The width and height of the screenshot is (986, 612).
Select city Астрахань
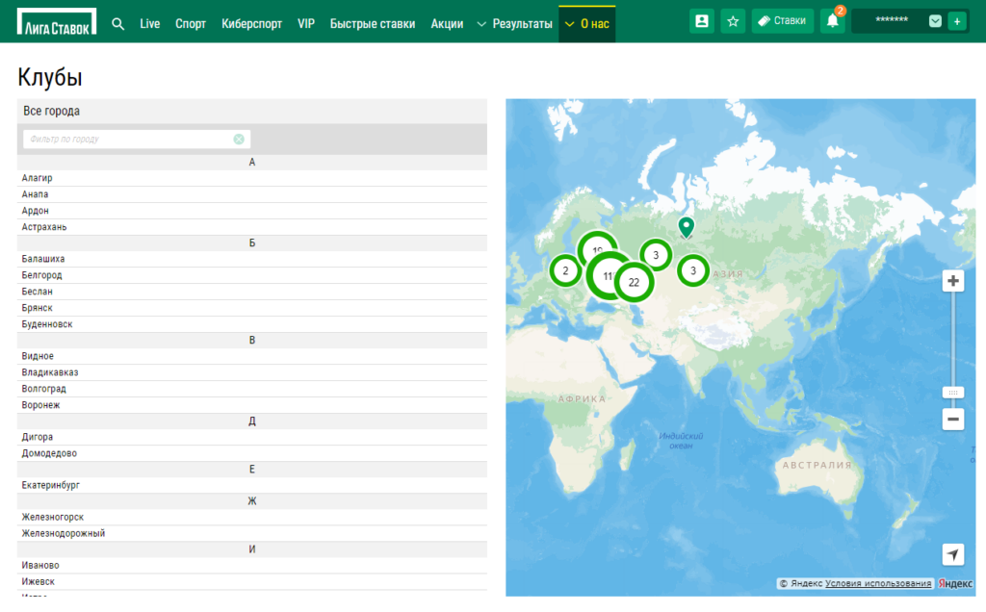(252, 227)
